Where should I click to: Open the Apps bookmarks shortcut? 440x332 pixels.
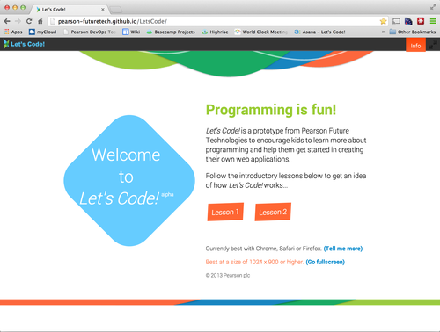coord(12,32)
